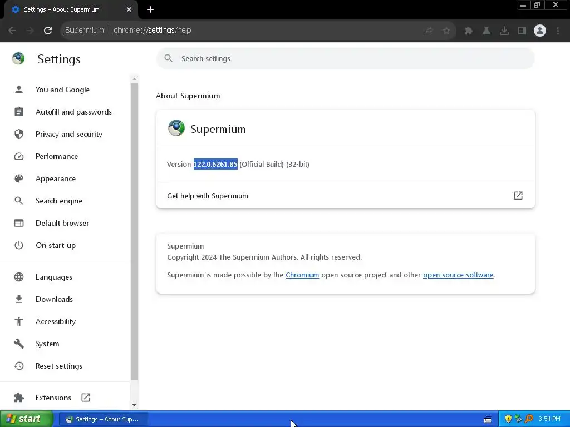Click the browser forward arrow
570x427 pixels.
30,31
